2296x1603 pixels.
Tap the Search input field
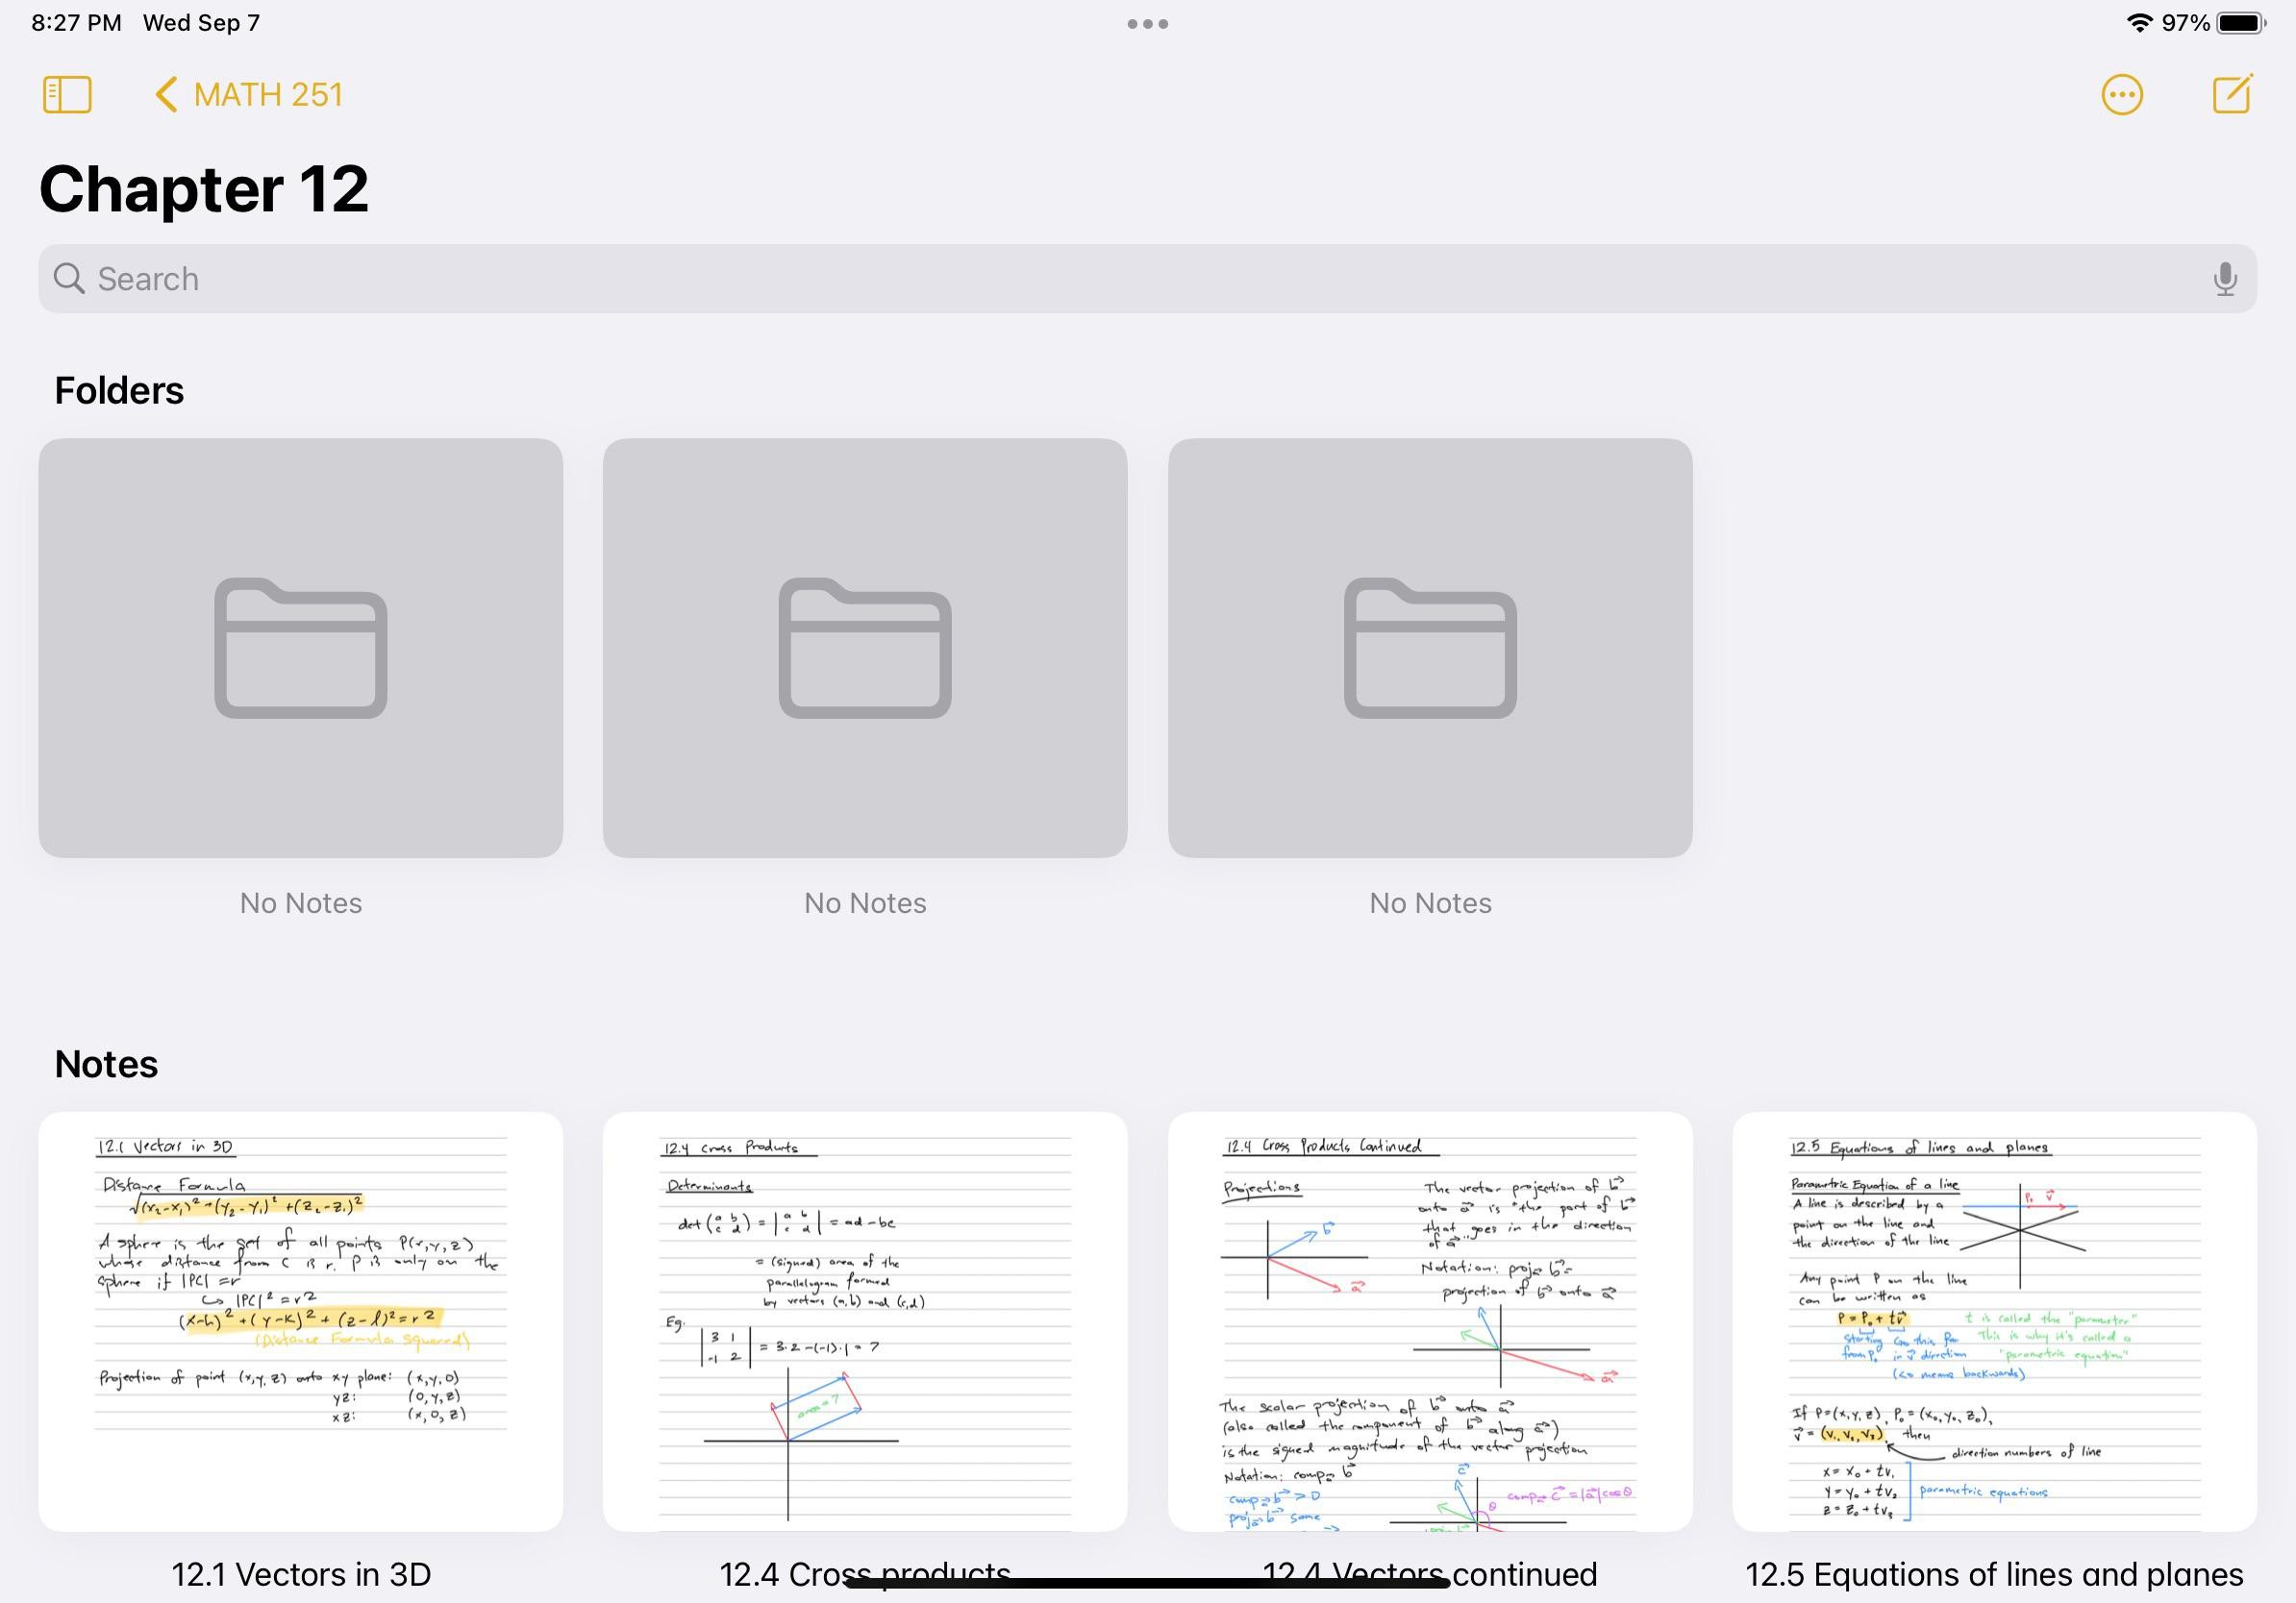coord(1148,279)
